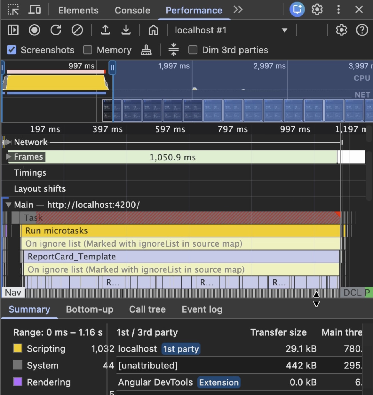Toggle device toolbar icon

(x=35, y=10)
